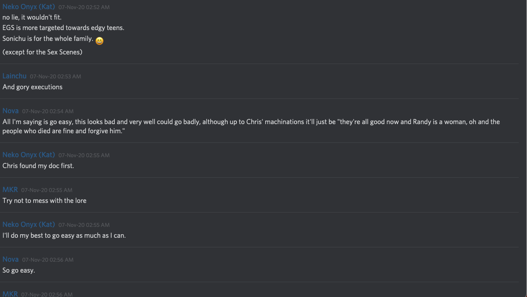Screen dimensions: 527x297
Task: Click the "Try not to mess with the lore" message
Action: [44, 201]
